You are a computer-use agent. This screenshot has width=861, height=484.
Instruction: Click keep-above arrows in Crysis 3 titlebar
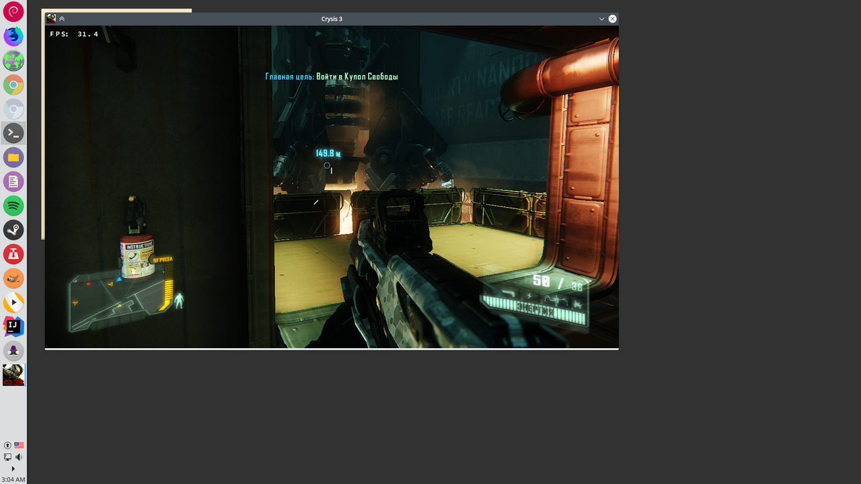point(62,19)
